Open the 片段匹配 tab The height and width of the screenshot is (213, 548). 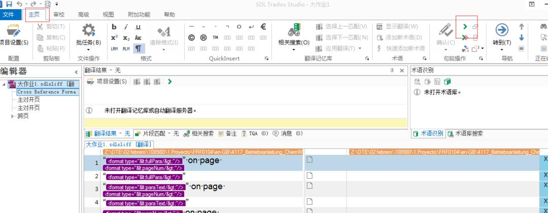coord(157,134)
